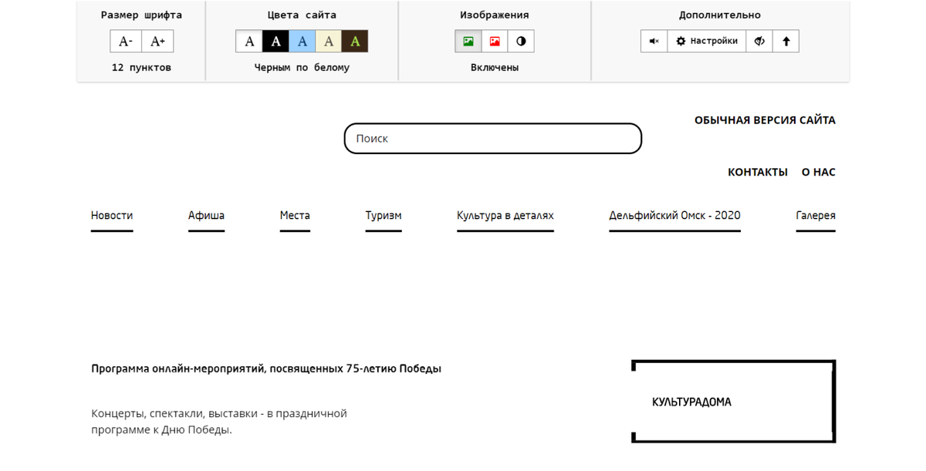Click the crossed-eye normal version icon
926x471 pixels.
click(759, 42)
